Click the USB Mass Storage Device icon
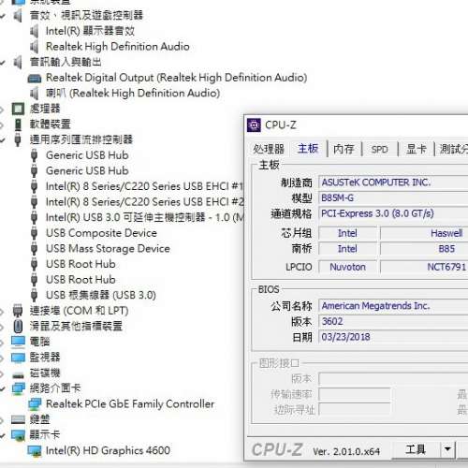The image size is (468, 468). [34, 249]
